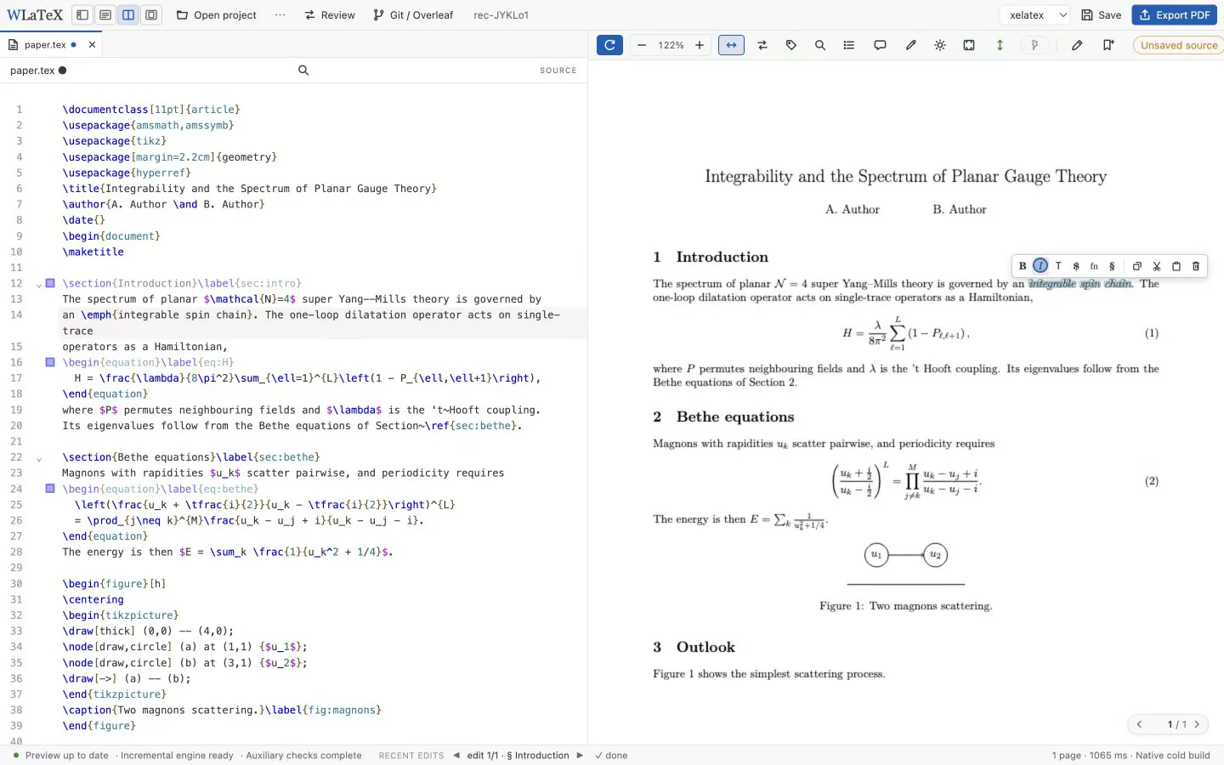1224x765 pixels.
Task: Delete selection with the trash icon
Action: pyautogui.click(x=1196, y=266)
